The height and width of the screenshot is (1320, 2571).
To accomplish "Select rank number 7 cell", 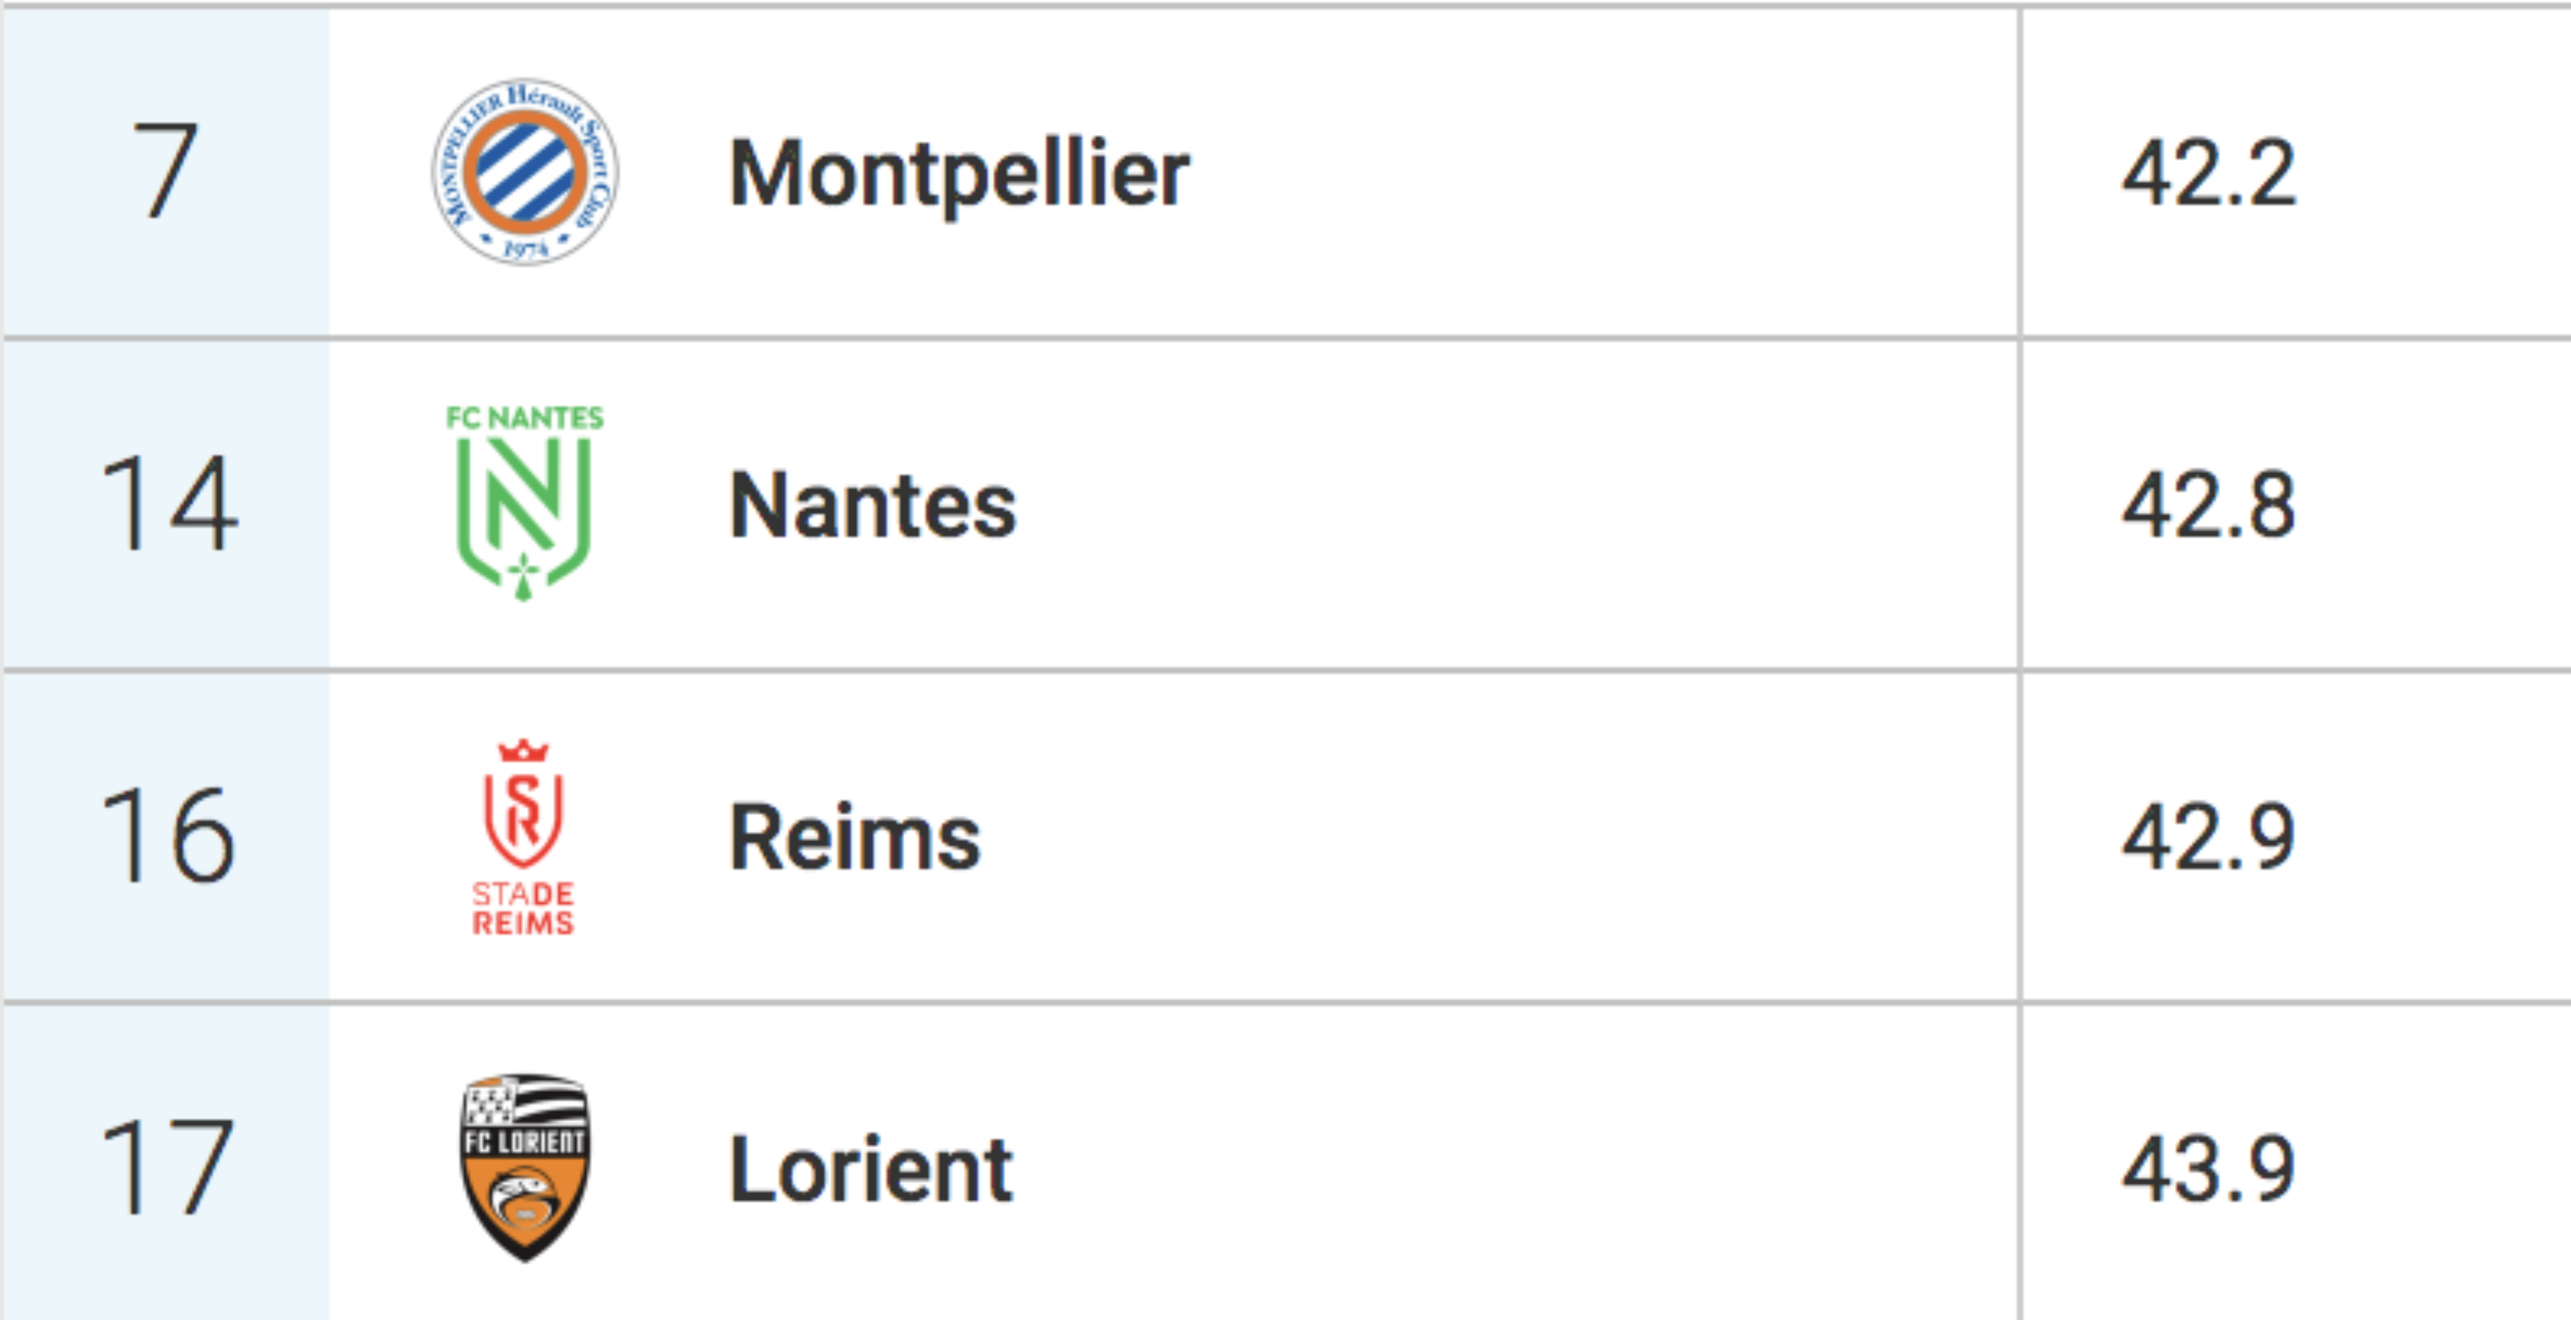I will pyautogui.click(x=166, y=172).
